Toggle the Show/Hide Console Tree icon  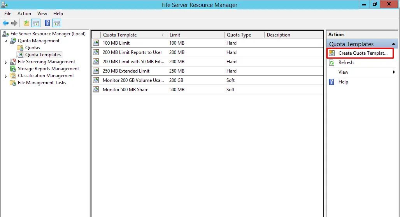pyautogui.click(x=36, y=23)
